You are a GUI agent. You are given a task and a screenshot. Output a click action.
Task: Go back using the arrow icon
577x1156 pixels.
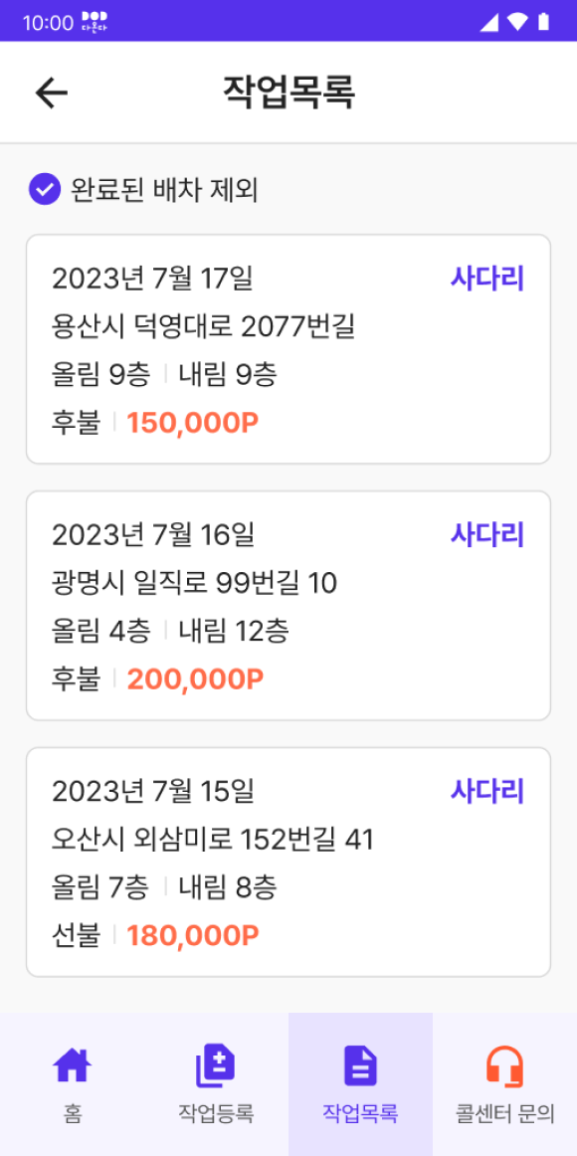pos(52,93)
